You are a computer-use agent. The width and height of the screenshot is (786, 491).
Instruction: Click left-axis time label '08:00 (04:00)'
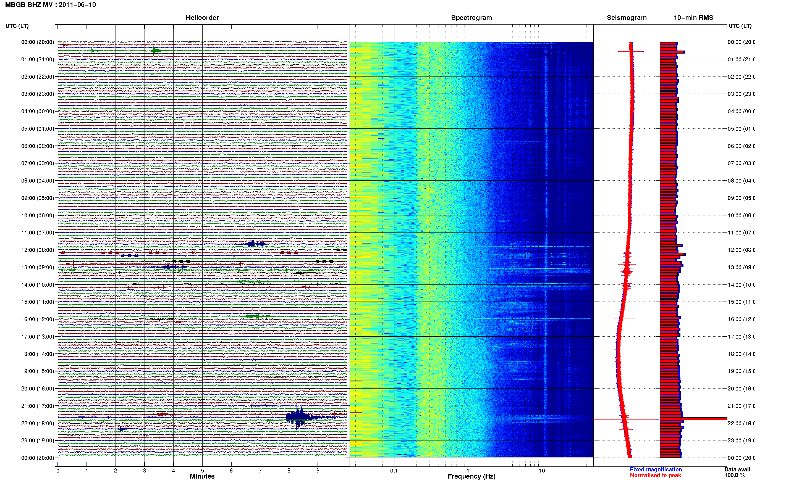pos(38,181)
